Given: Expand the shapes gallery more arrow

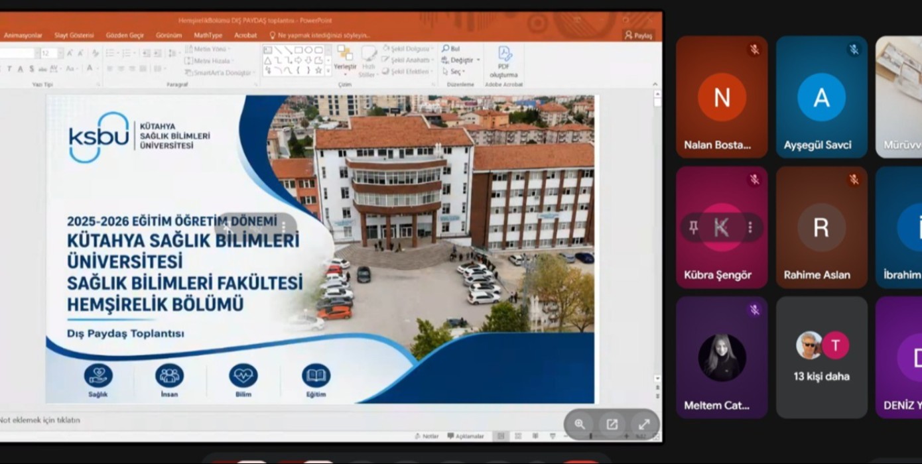Looking at the screenshot, I should [328, 70].
